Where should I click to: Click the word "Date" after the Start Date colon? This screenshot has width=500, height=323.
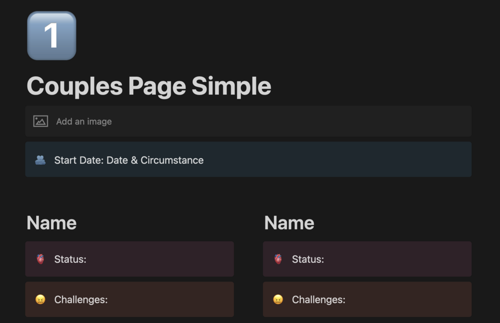[117, 160]
